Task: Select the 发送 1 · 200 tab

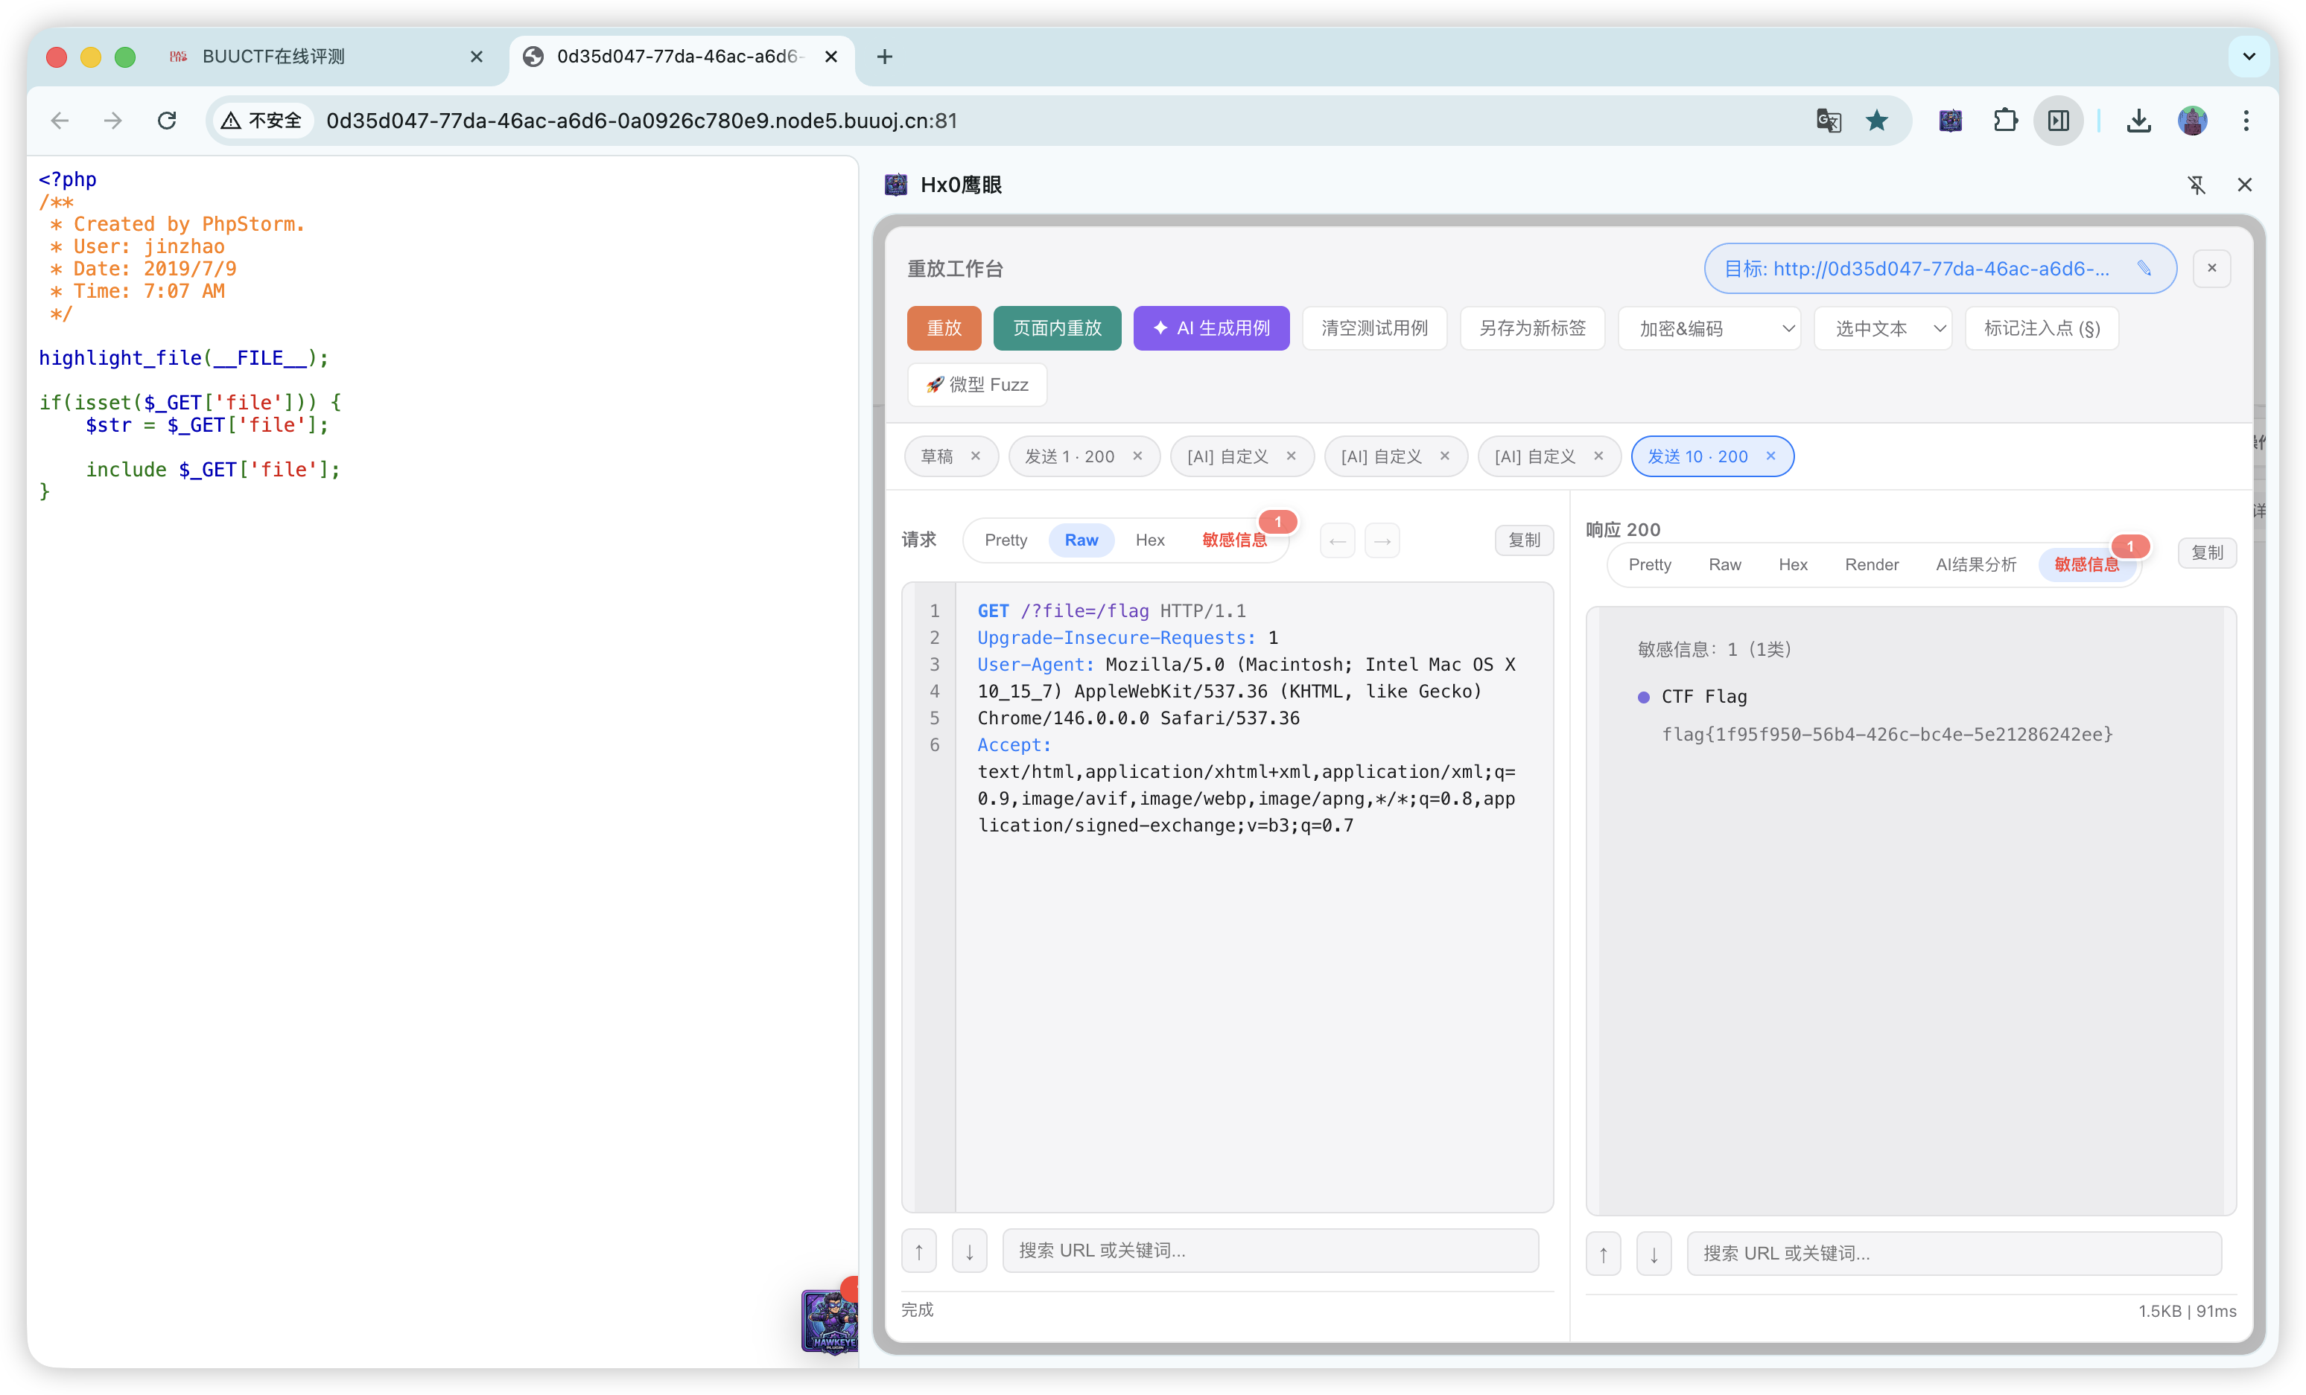Action: click(x=1069, y=456)
